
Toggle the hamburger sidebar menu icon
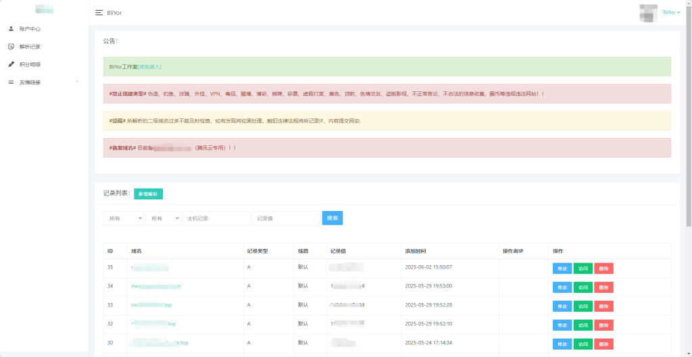(x=99, y=13)
